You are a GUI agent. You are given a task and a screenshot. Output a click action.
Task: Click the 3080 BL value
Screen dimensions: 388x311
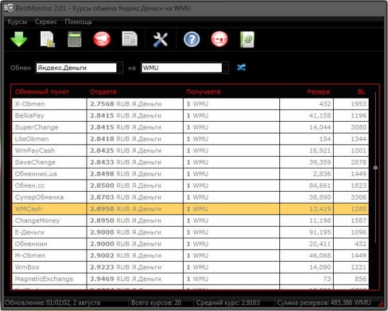tap(358, 127)
